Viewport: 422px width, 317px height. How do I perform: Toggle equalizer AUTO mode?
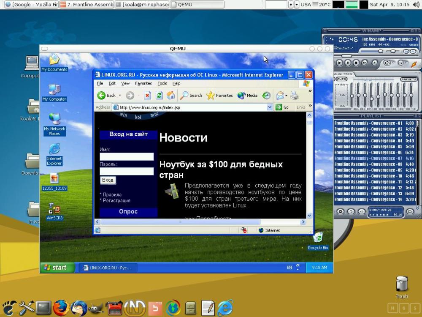click(341, 79)
